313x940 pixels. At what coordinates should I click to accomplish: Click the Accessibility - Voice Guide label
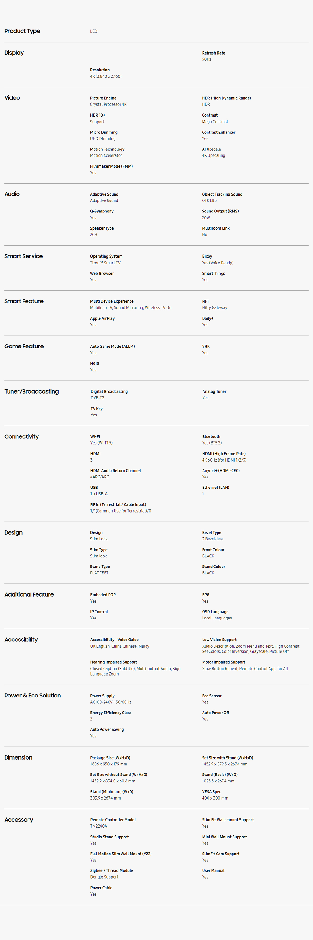115,640
